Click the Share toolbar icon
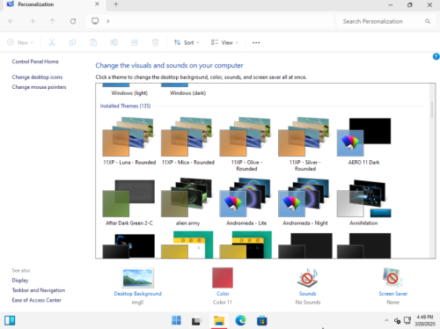 [135, 42]
